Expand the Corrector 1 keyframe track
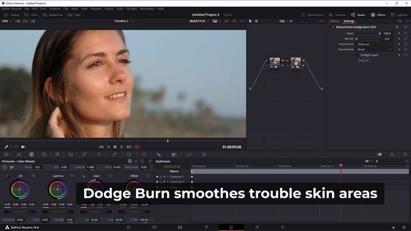Image resolution: width=411 pixels, height=231 pixels. (168, 176)
